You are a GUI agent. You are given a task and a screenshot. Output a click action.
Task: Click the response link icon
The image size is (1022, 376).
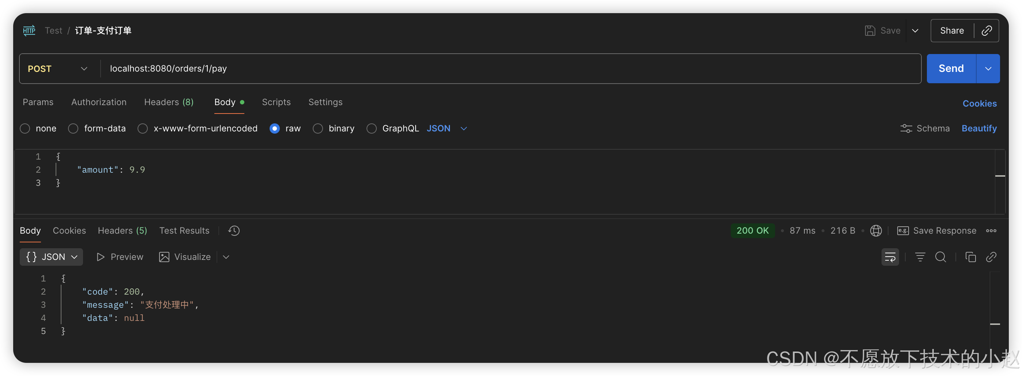click(991, 257)
